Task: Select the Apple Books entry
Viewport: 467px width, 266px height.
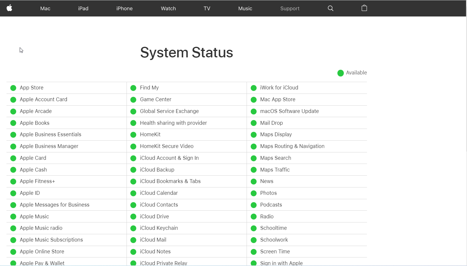Action: pos(35,123)
